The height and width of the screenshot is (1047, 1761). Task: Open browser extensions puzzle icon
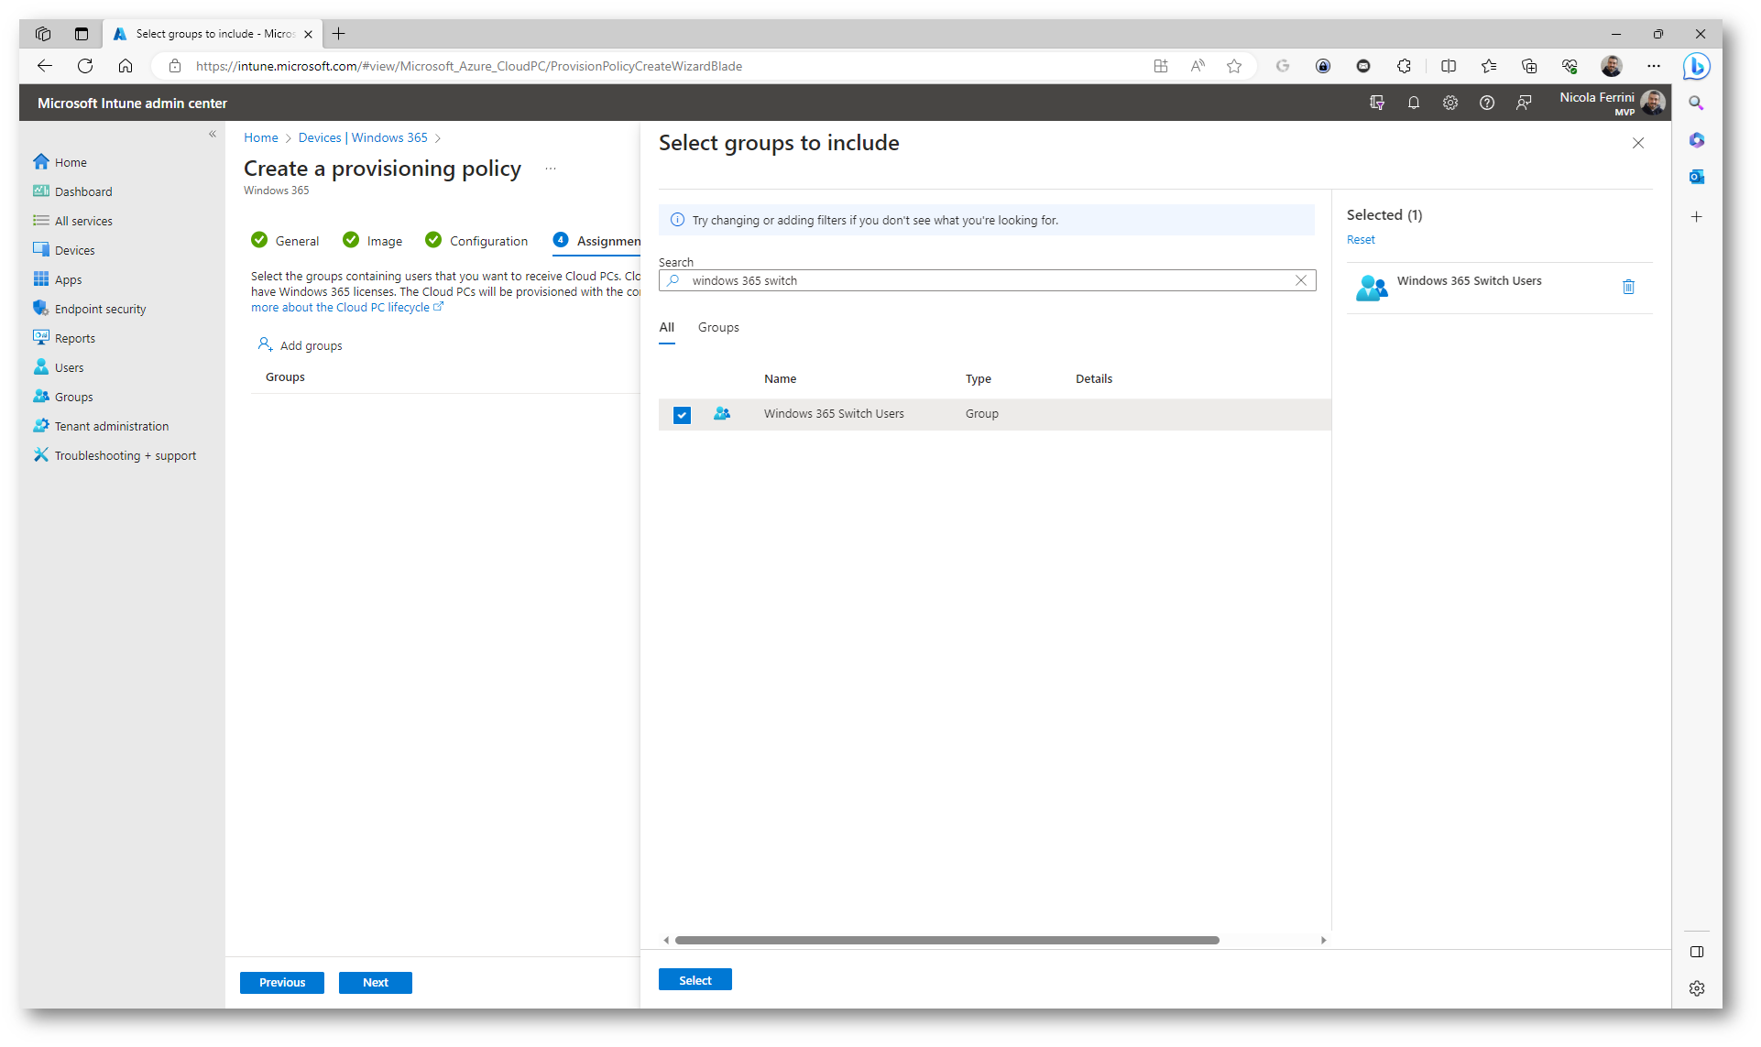1404,66
